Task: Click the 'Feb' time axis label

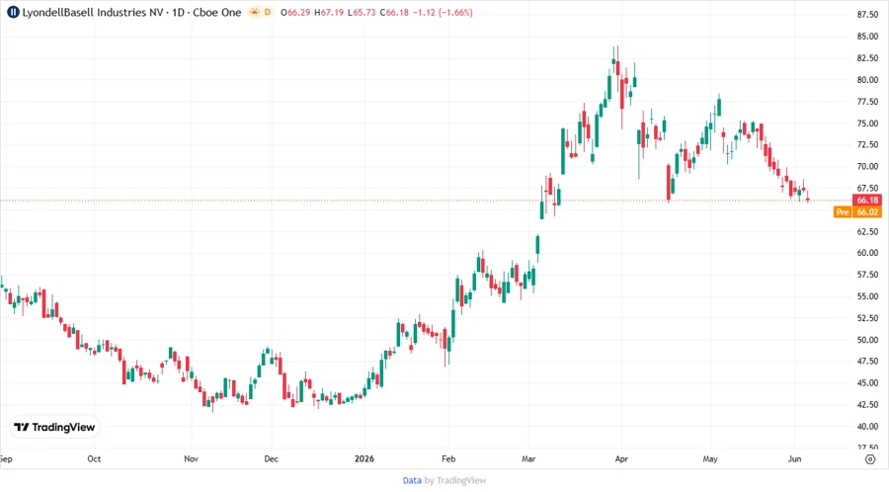Action: coord(448,459)
